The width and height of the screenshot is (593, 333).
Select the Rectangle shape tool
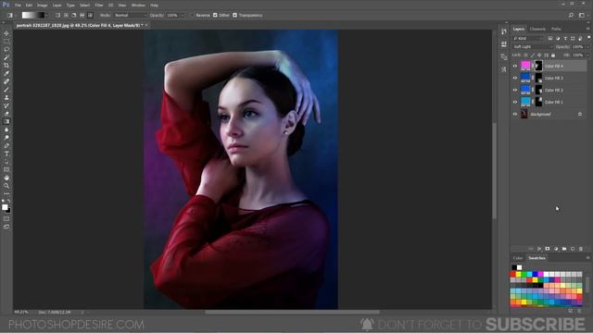pyautogui.click(x=6, y=169)
